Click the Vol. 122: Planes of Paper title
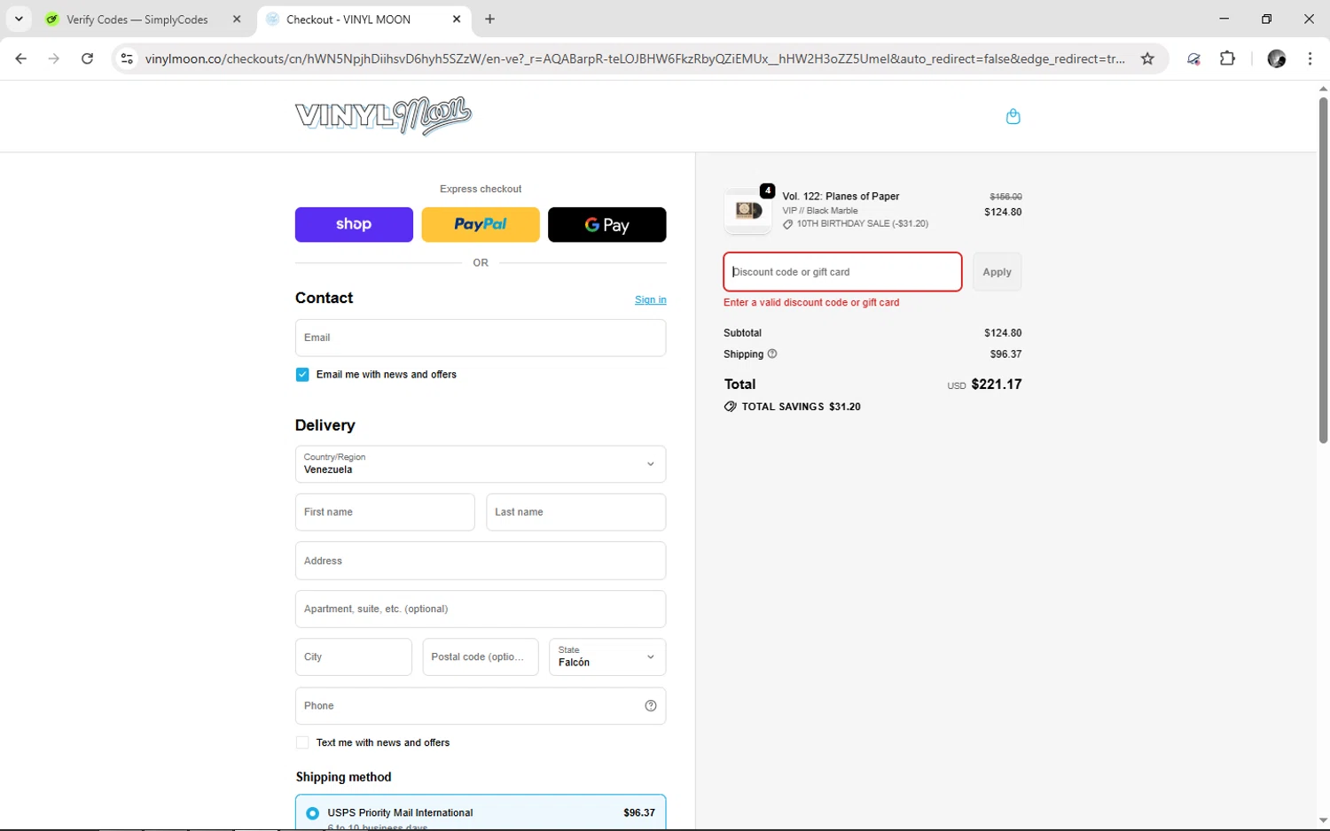The width and height of the screenshot is (1330, 831). tap(841, 197)
